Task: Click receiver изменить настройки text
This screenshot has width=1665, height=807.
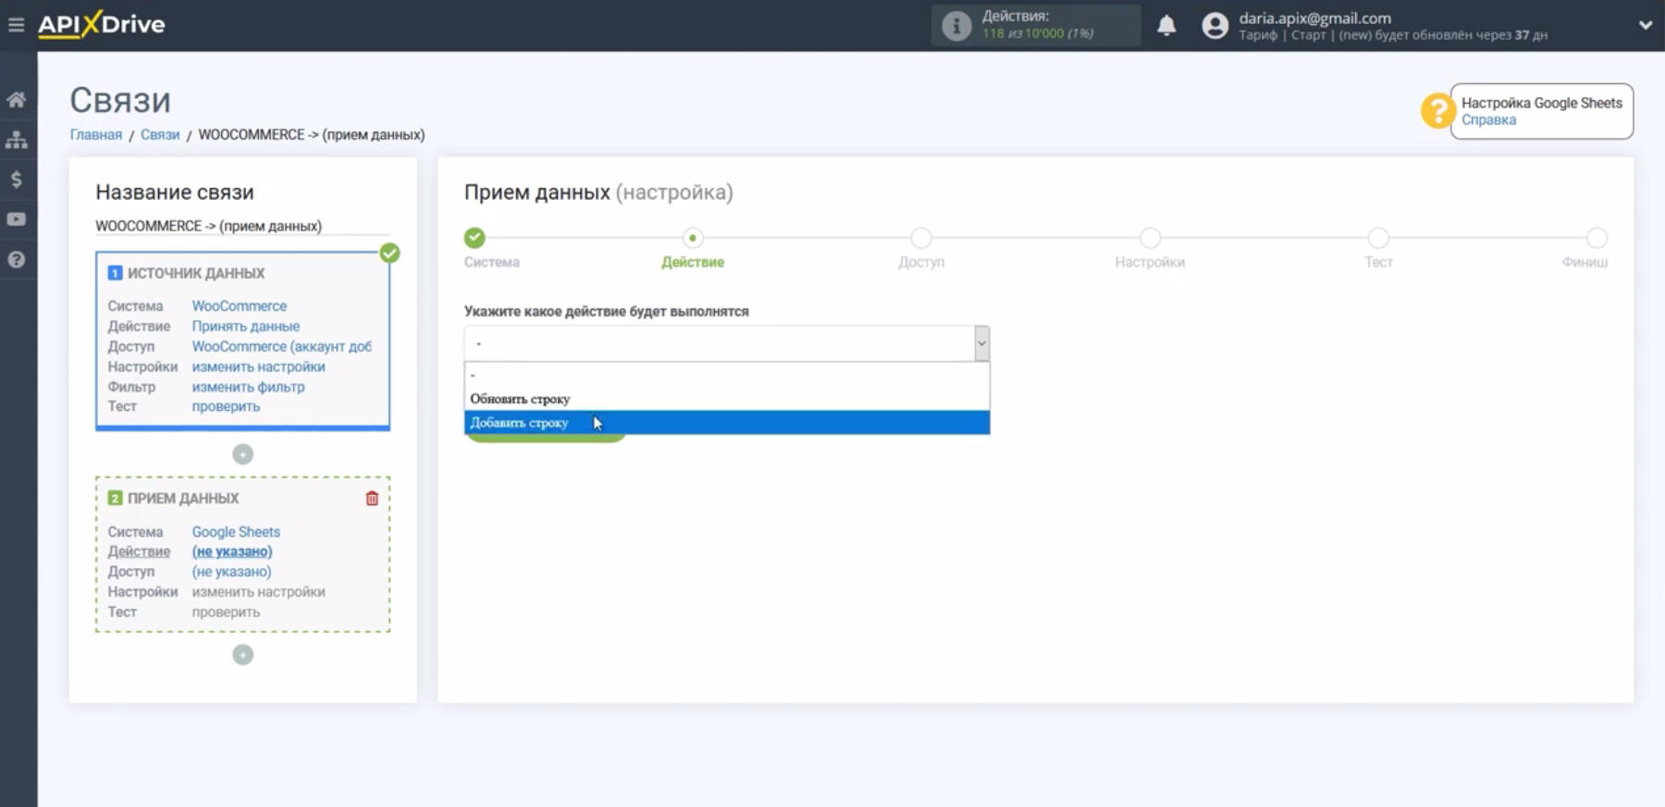Action: tap(259, 592)
